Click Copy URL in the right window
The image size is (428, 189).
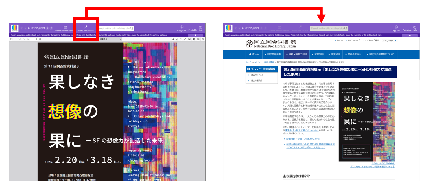(x=396, y=28)
